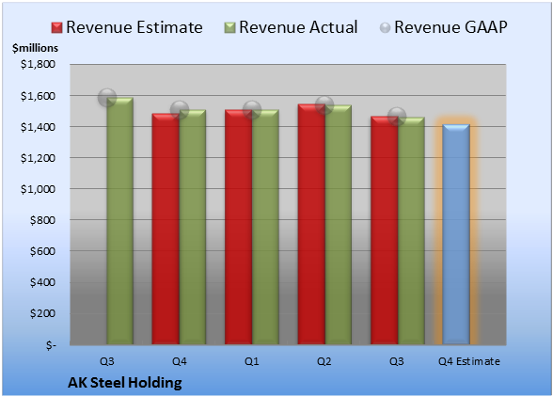The image size is (553, 397).
Task: Click the '$1,400' y-axis value
Action: tap(38, 127)
